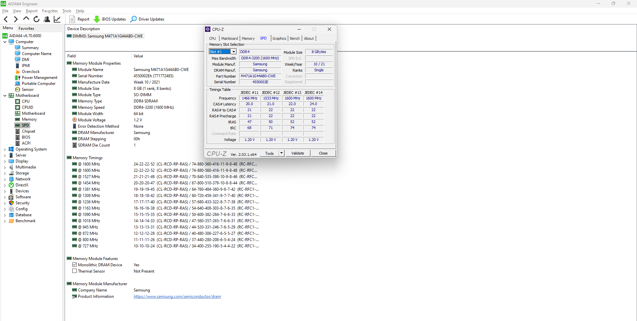The height and width of the screenshot is (321, 637).
Task: Collapse the Motherboard tree node
Action: point(5,96)
